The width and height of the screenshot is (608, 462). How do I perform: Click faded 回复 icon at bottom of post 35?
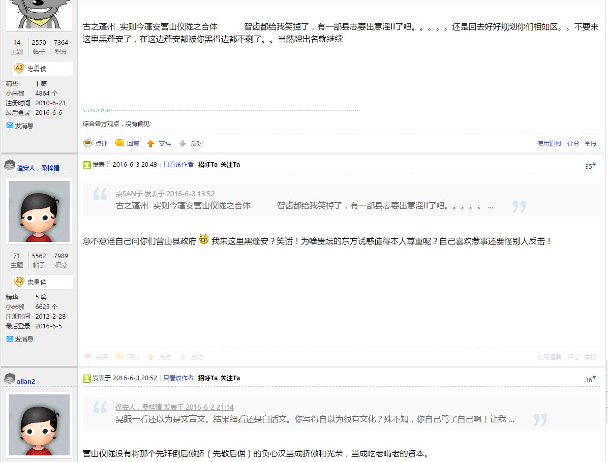pyautogui.click(x=119, y=357)
